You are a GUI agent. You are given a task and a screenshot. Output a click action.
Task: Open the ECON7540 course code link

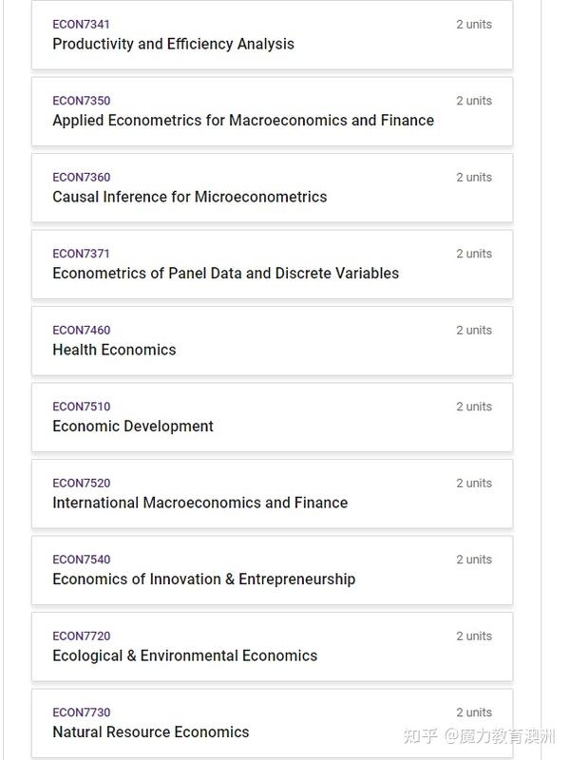pos(82,560)
